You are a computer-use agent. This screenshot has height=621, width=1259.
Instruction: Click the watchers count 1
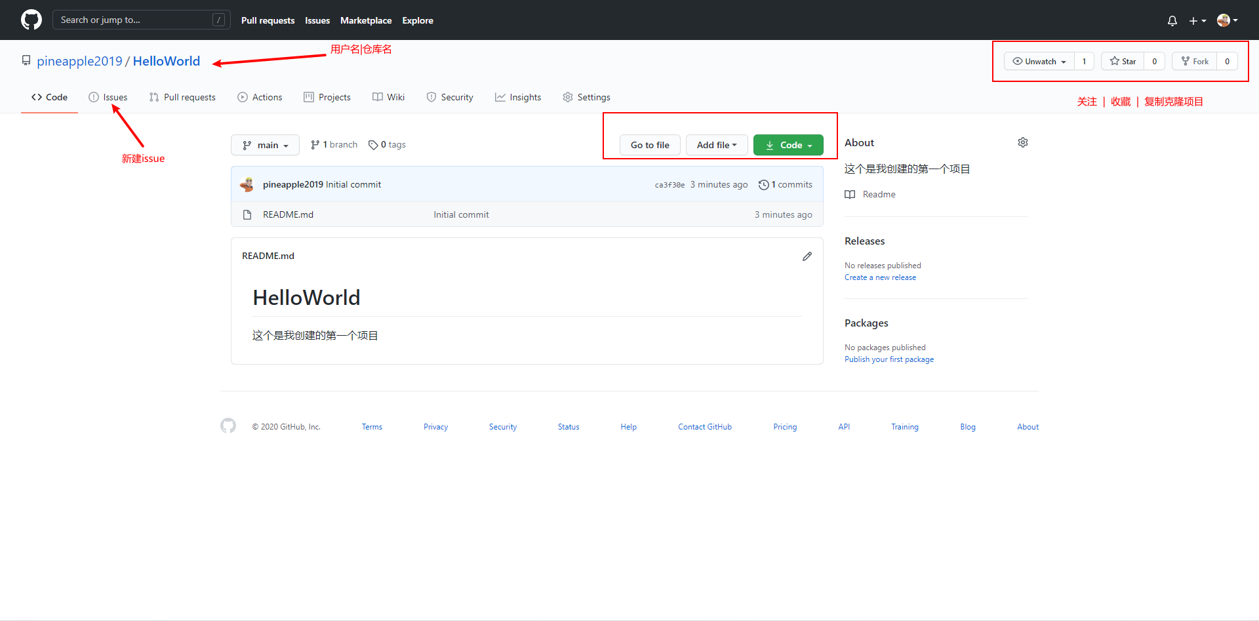click(x=1084, y=61)
